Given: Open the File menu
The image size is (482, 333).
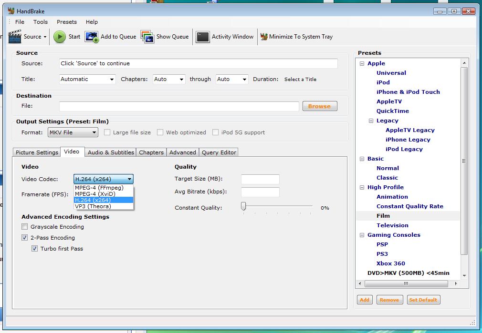Looking at the screenshot, I should pyautogui.click(x=20, y=22).
